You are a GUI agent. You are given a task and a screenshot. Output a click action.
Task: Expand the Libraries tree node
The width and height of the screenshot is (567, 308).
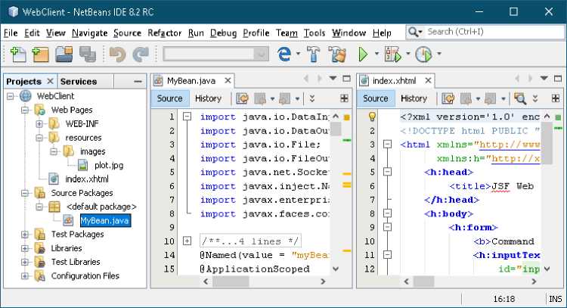[x=25, y=248]
